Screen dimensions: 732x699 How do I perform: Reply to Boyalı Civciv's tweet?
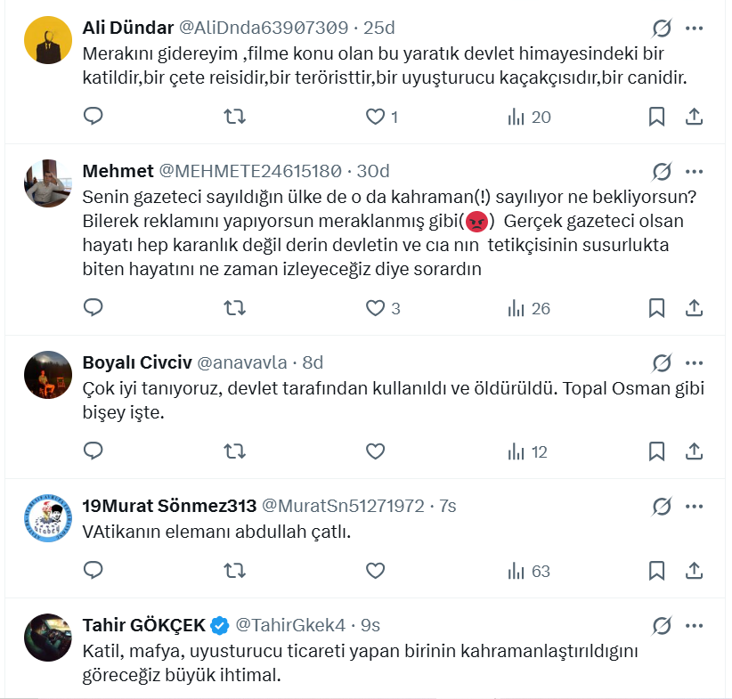tap(94, 451)
